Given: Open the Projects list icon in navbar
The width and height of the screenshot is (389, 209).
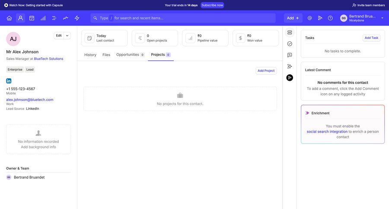Looking at the screenshot, I should coord(54,18).
